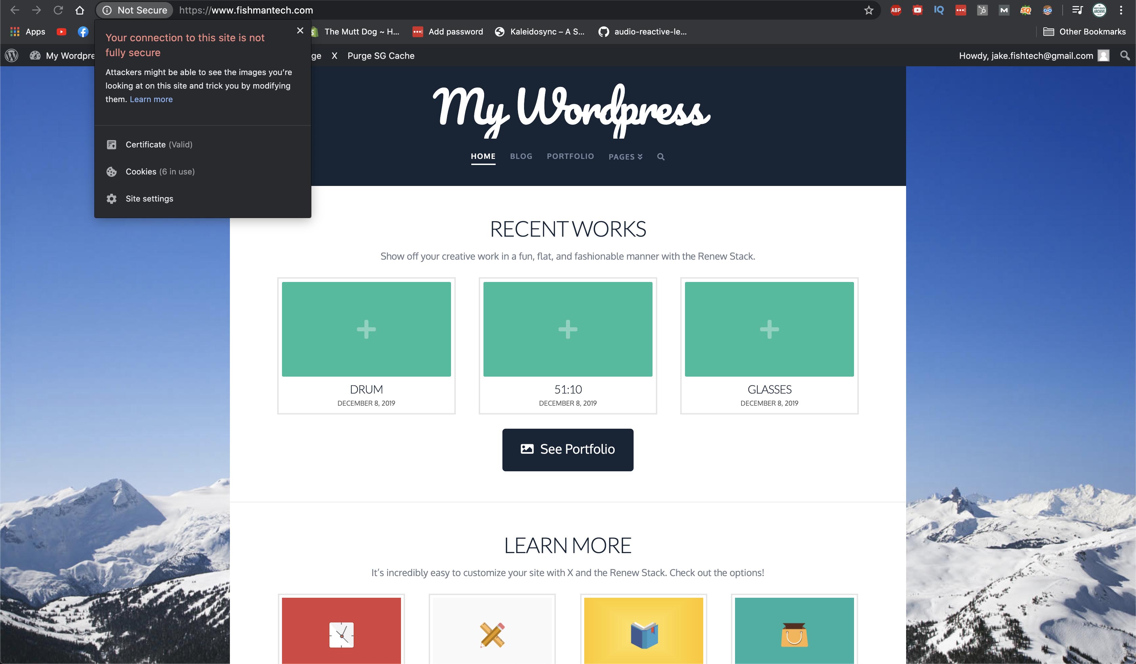Open the HubSpot sprocket extension icon
The height and width of the screenshot is (664, 1136).
tap(982, 10)
